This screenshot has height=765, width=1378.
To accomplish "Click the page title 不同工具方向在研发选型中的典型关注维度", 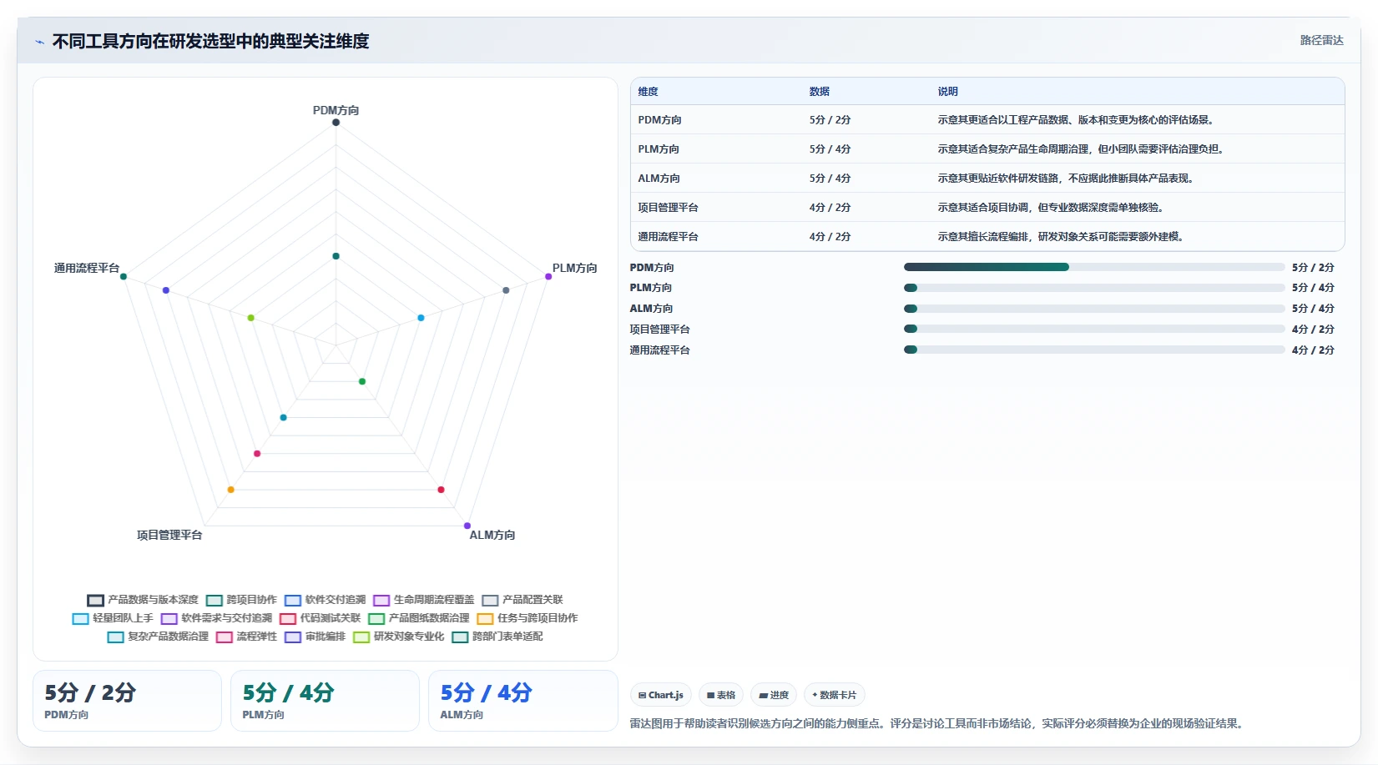I will pos(210,41).
